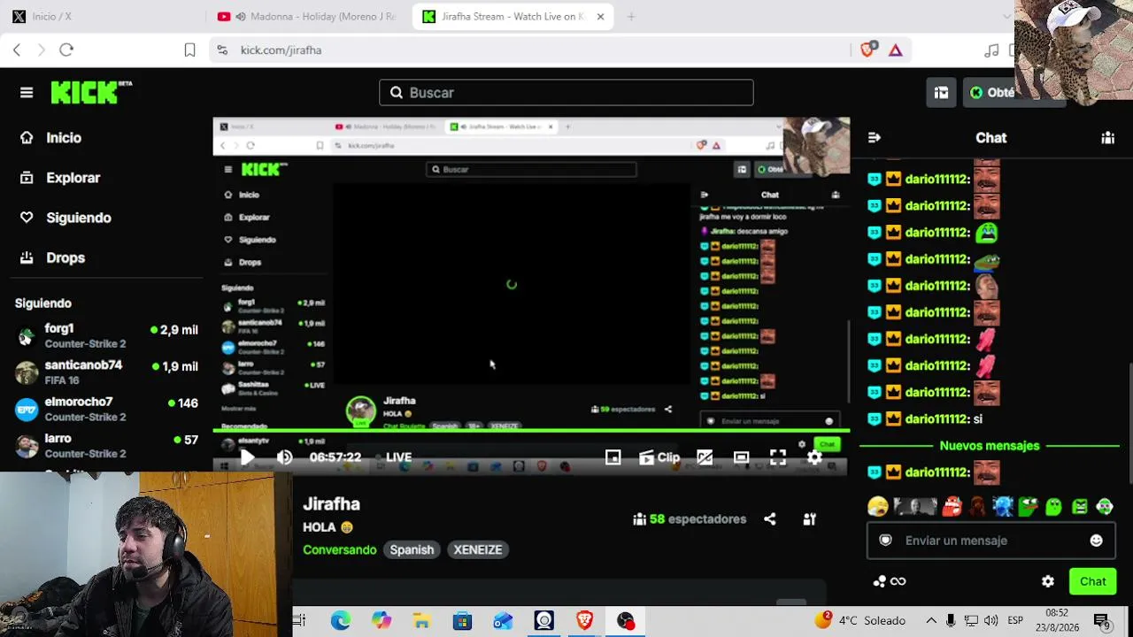
Task: Open followed channel larro
Action: [106, 446]
